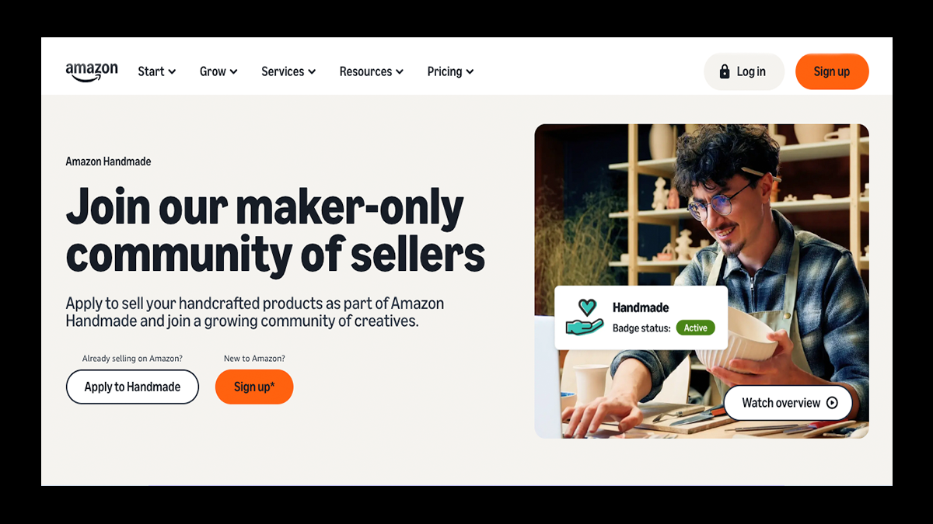
Task: Expand the Grow menu chevron
Action: coord(233,71)
